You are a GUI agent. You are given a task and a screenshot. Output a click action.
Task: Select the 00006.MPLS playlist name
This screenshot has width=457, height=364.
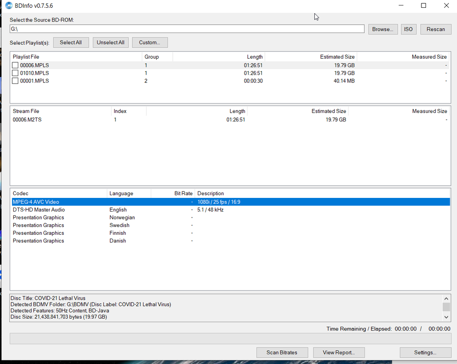pos(34,65)
